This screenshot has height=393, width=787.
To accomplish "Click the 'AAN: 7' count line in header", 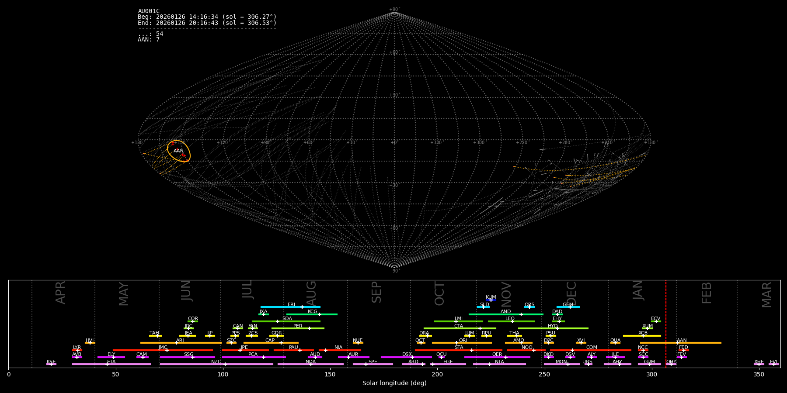I will point(149,40).
